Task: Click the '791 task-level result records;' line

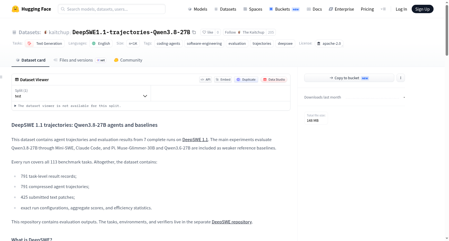Action: tap(49, 176)
